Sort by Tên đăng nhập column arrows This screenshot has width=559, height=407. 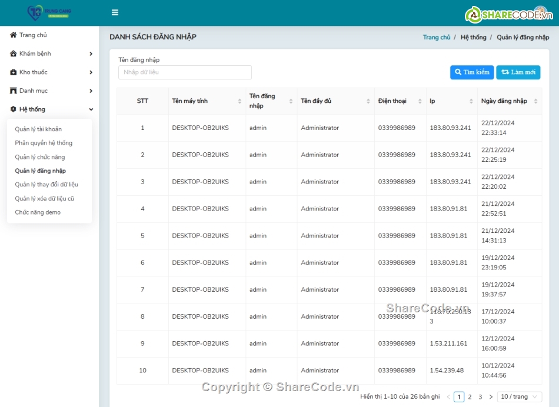pyautogui.click(x=291, y=101)
